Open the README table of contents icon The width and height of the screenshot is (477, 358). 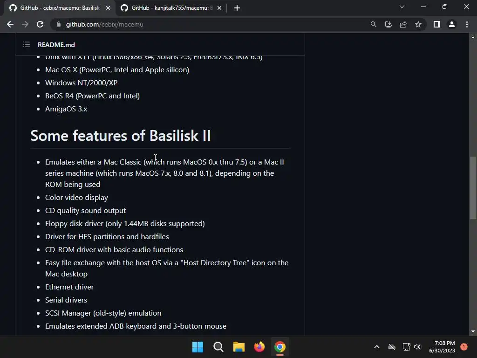tap(27, 45)
